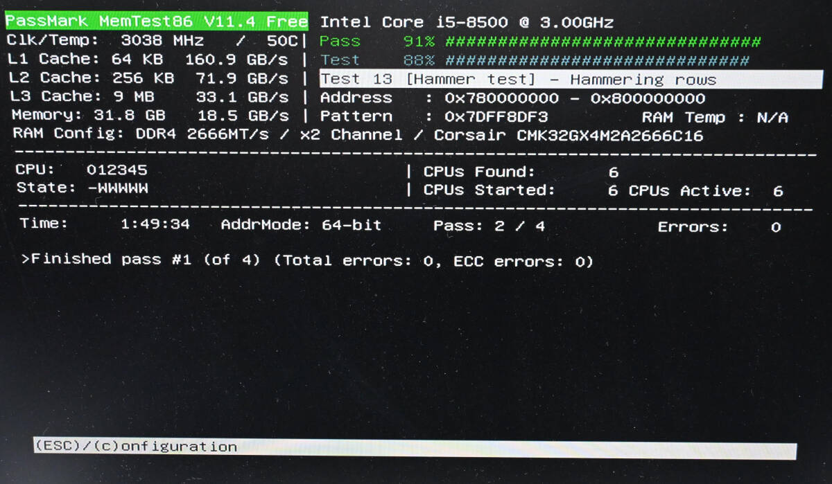Open configuration via (ESC)/(c)onfiguration bar
This screenshot has height=484, width=832.
(x=415, y=448)
